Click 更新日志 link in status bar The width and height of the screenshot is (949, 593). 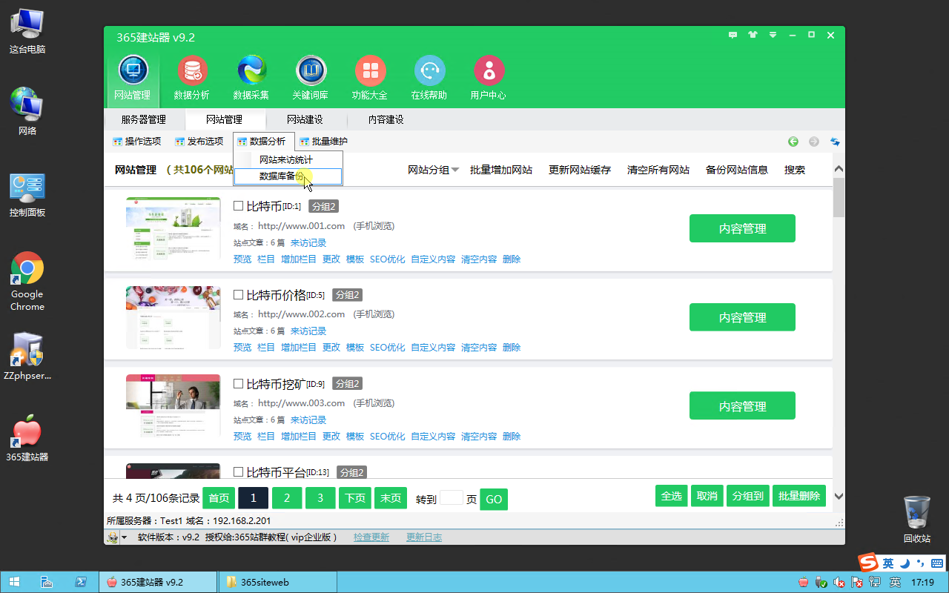point(424,537)
